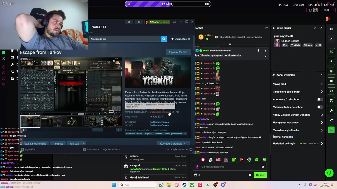Open dropdown arrow next to Yok Say

pos(84,144)
